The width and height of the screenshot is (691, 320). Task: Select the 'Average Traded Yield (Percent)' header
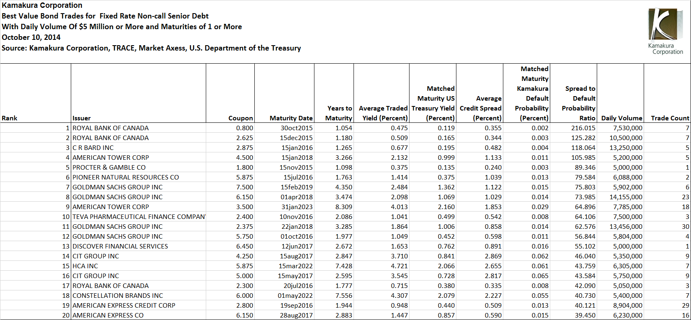pyautogui.click(x=383, y=113)
